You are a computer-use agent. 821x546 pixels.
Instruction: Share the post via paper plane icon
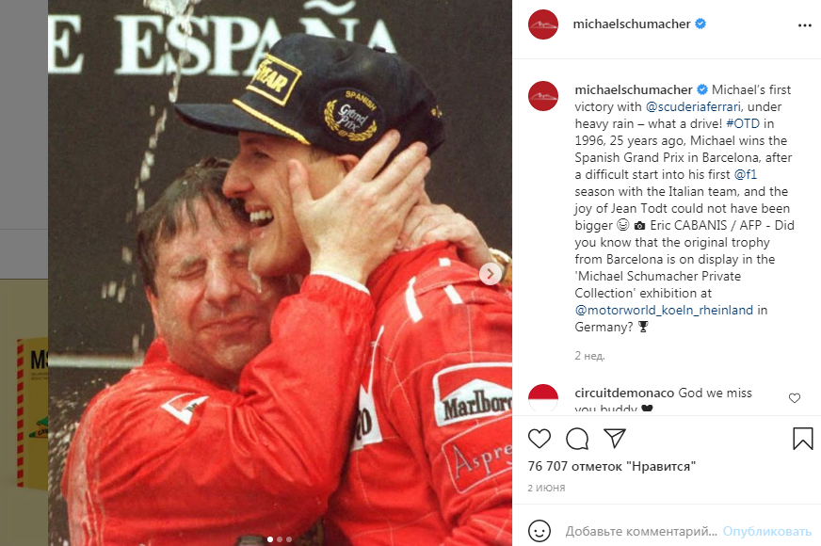(x=615, y=439)
